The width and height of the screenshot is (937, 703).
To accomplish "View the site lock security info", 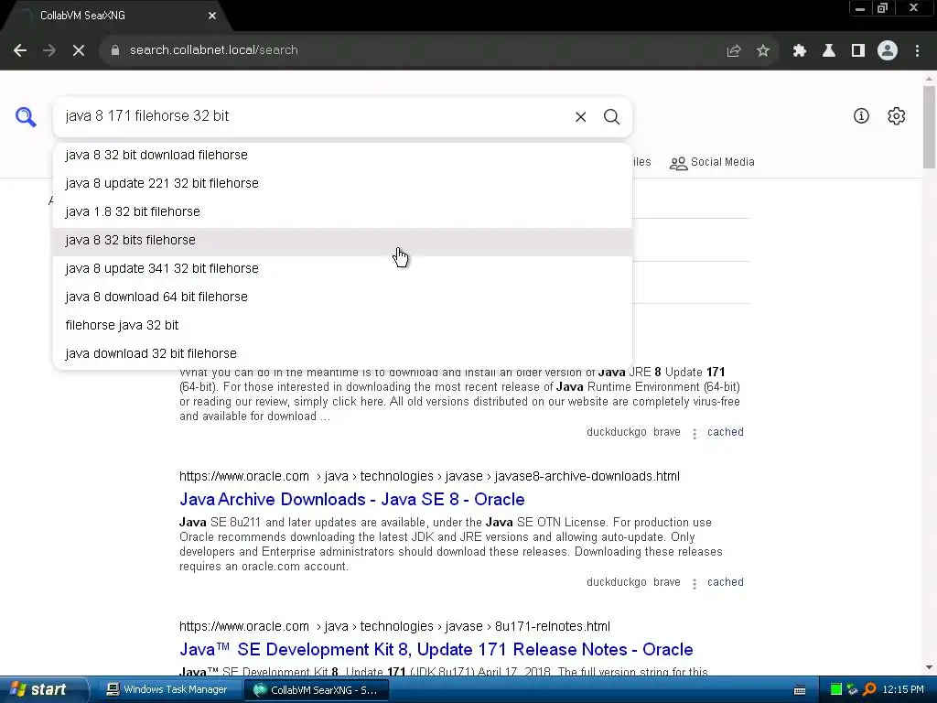I will click(115, 50).
